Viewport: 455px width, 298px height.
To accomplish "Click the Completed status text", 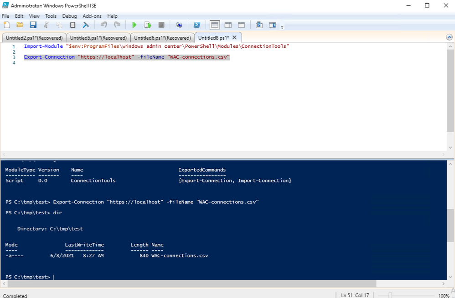I will [x=15, y=296].
